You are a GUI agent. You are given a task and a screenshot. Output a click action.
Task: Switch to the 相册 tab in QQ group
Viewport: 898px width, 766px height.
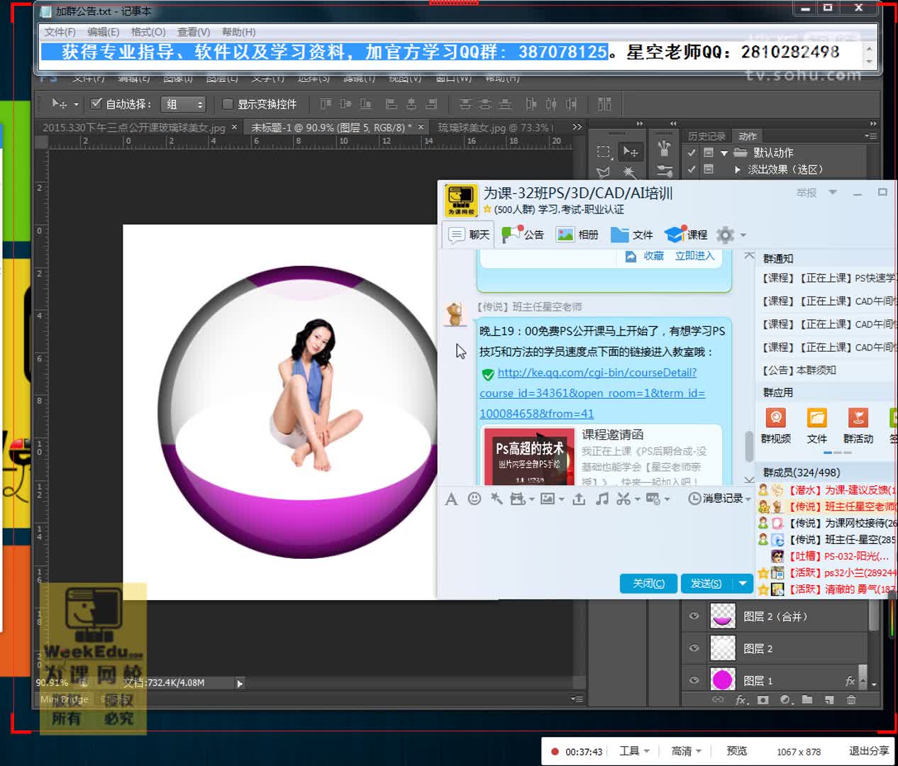(x=577, y=235)
